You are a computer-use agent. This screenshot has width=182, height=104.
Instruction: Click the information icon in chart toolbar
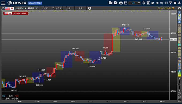pos(89,8)
